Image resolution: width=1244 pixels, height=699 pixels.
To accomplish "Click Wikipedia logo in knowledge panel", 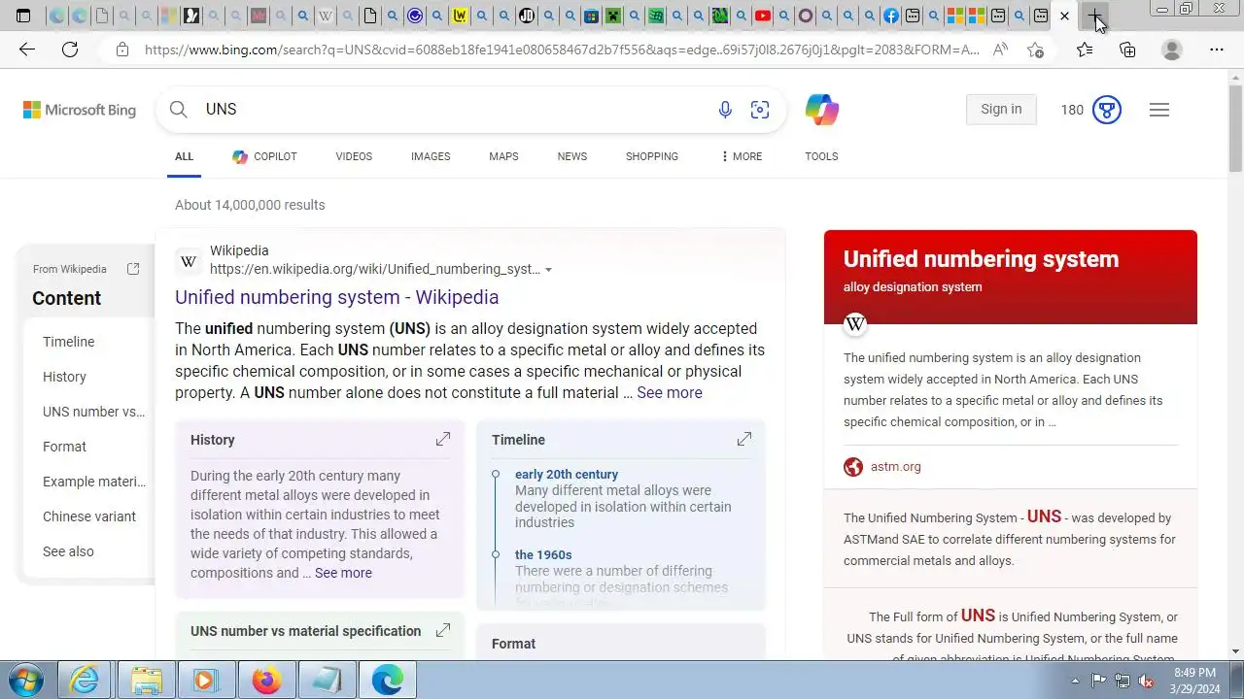I will click(x=855, y=324).
